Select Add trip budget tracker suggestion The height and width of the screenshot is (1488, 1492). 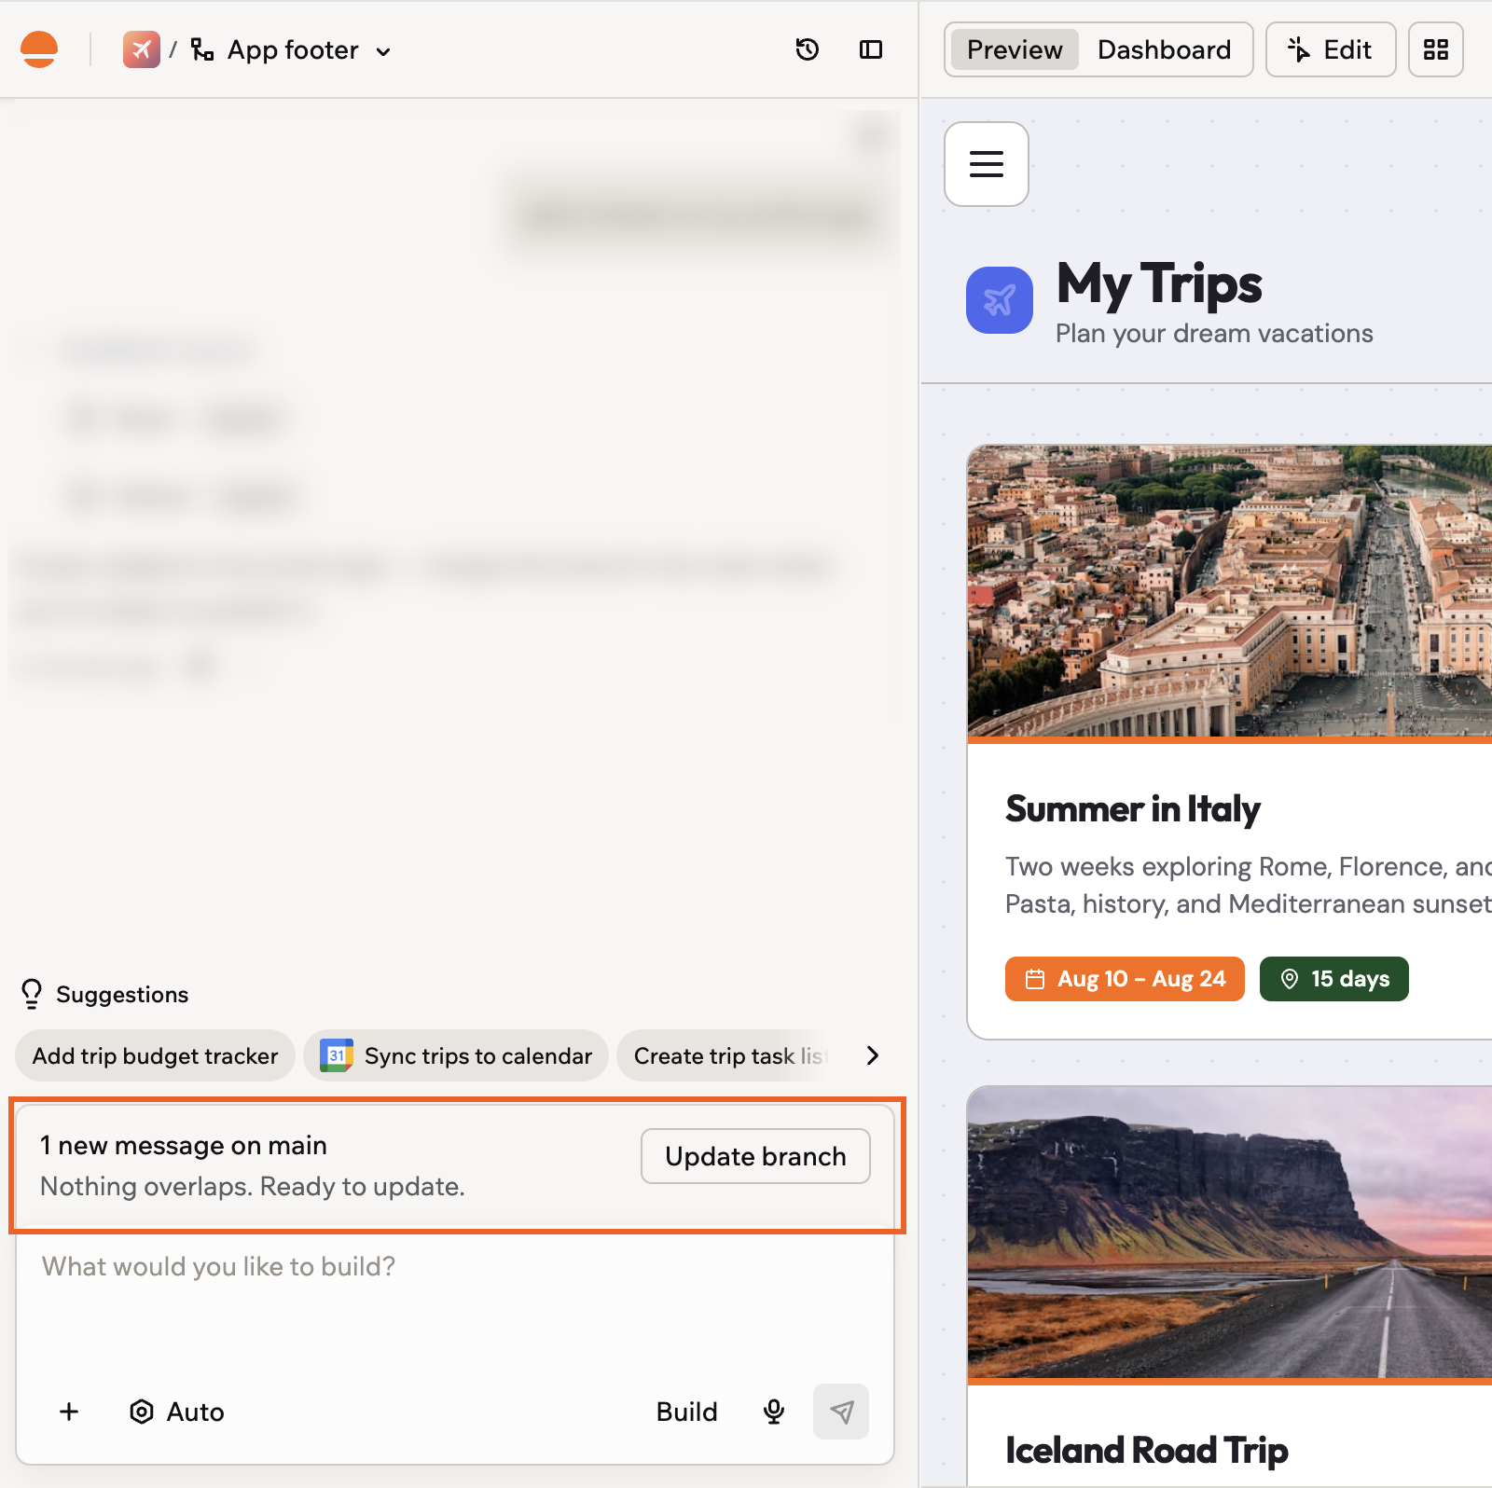tap(155, 1055)
